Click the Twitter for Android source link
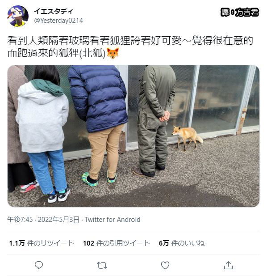This screenshot has height=276, width=267. (x=113, y=220)
